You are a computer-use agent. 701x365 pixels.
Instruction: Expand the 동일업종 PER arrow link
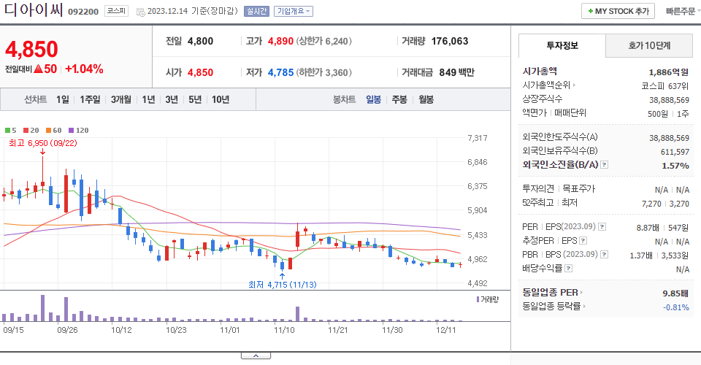tap(581, 293)
